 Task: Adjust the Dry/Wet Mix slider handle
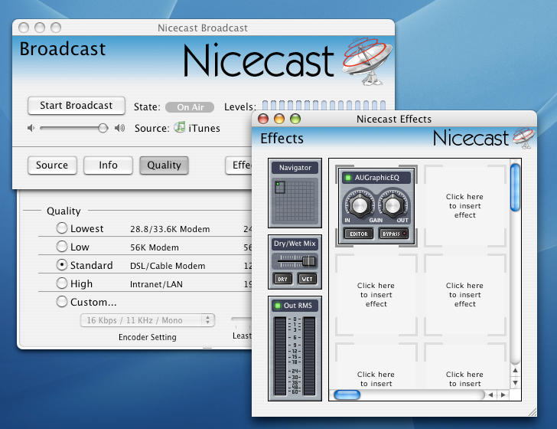tap(308, 261)
